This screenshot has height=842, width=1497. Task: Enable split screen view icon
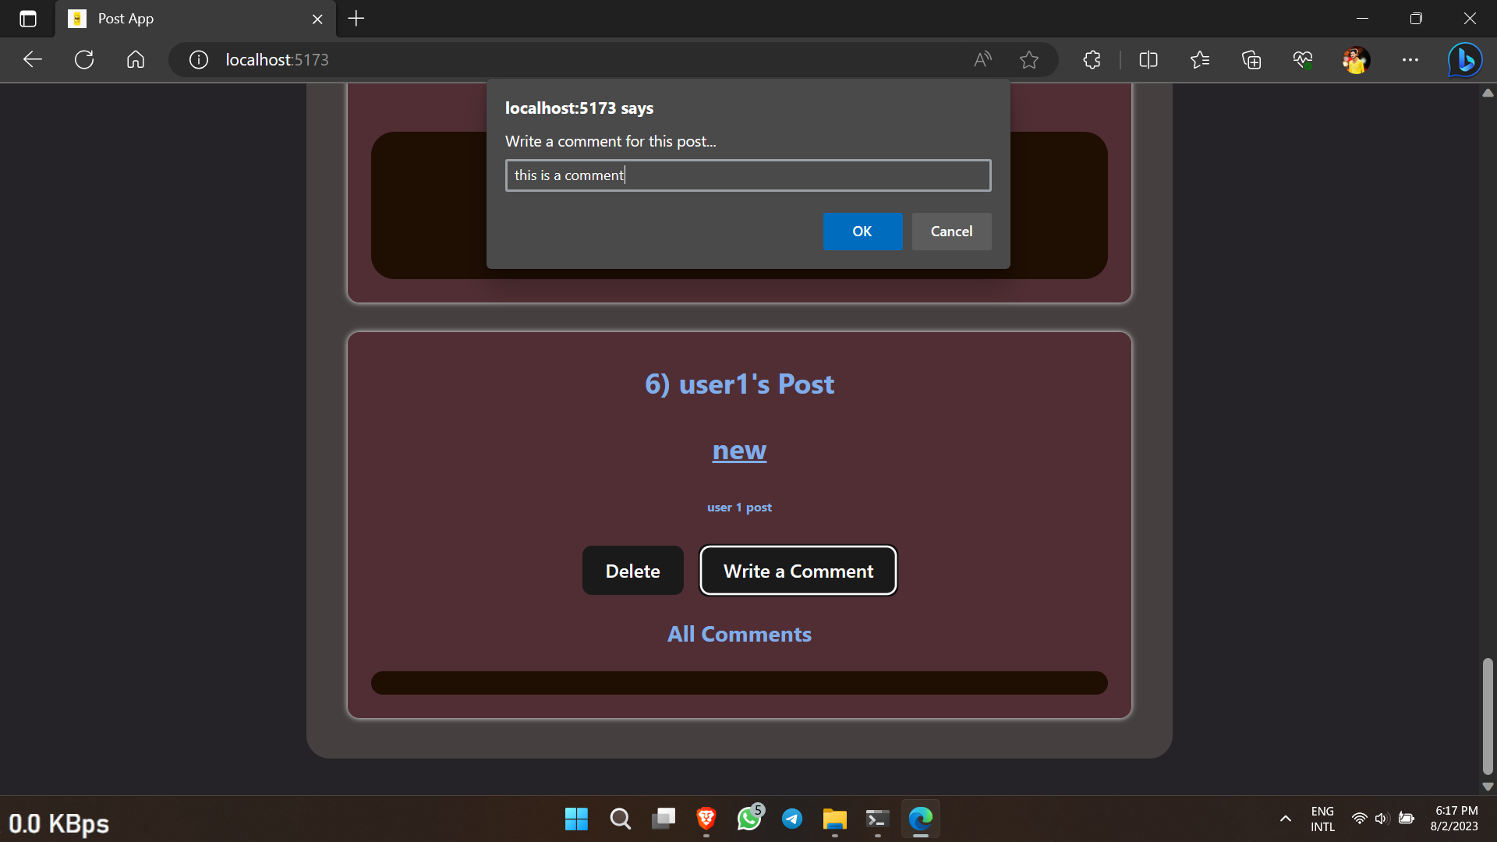(1148, 60)
